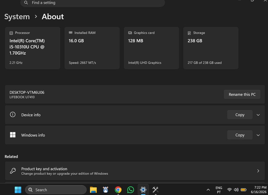The width and height of the screenshot is (268, 195).
Task: Click the speaker volume tray icon
Action: click(x=236, y=189)
